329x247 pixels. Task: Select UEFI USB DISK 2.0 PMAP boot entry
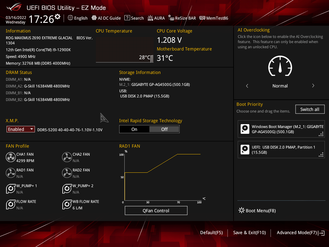click(x=281, y=150)
